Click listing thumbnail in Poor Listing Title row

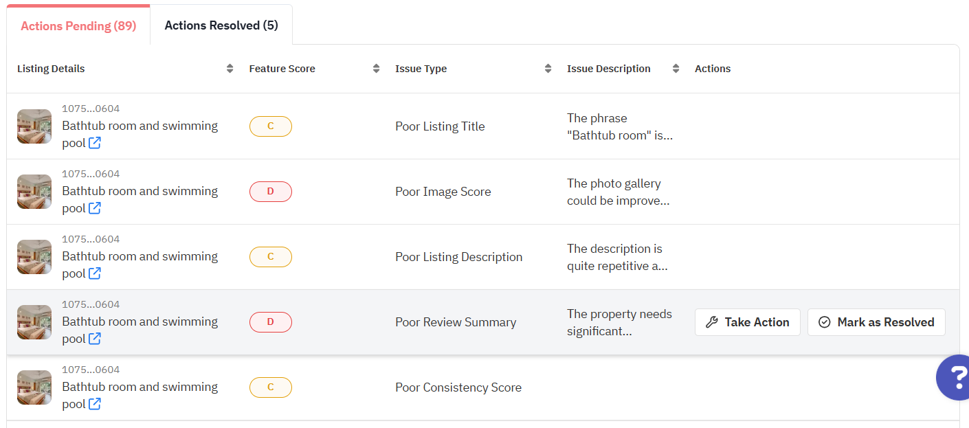pyautogui.click(x=34, y=126)
